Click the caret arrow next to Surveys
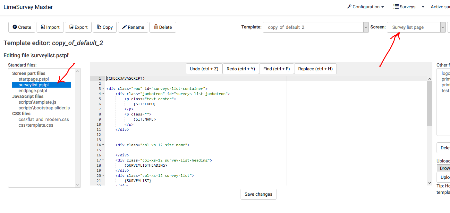 [x=423, y=7]
